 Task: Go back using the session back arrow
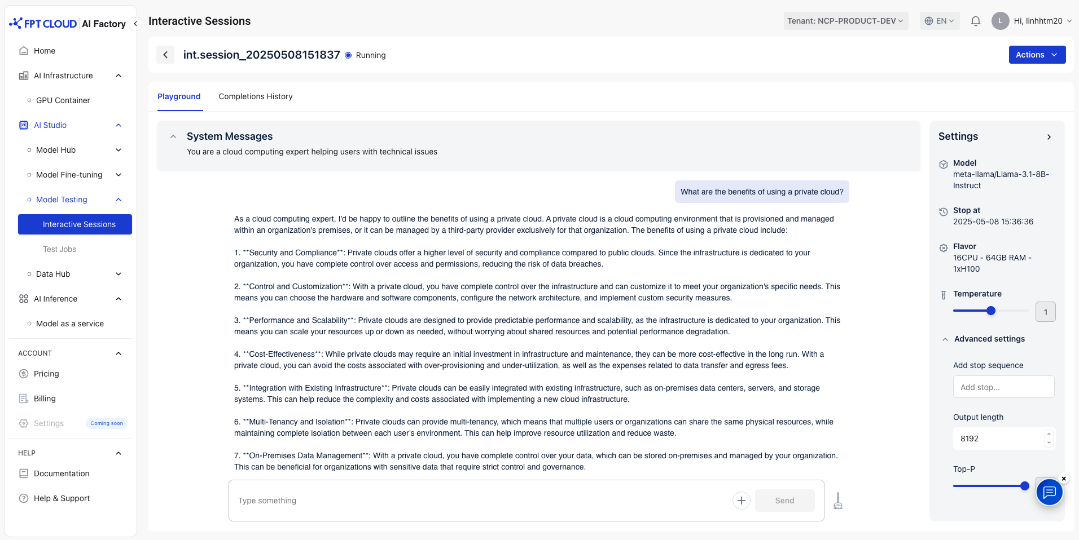pyautogui.click(x=165, y=55)
